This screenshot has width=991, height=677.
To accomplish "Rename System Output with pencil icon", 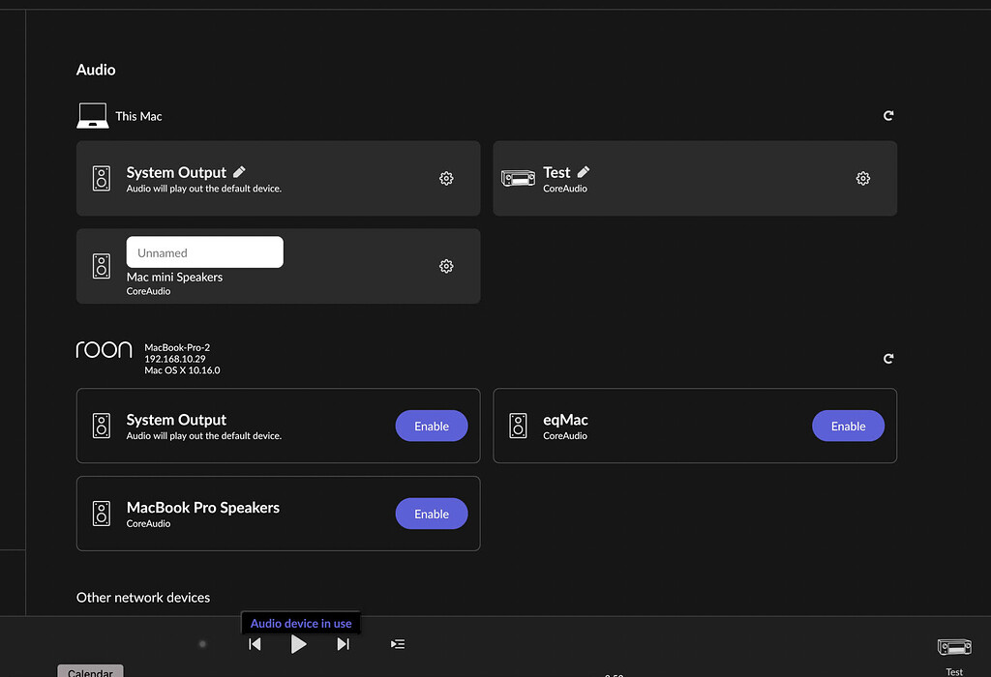I will (240, 172).
